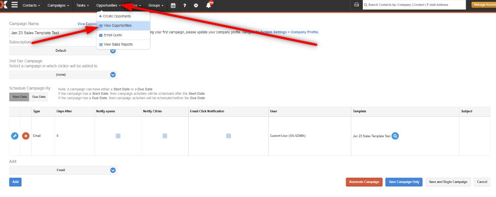Expand the Tasks menu
The image size is (496, 197).
click(83, 5)
